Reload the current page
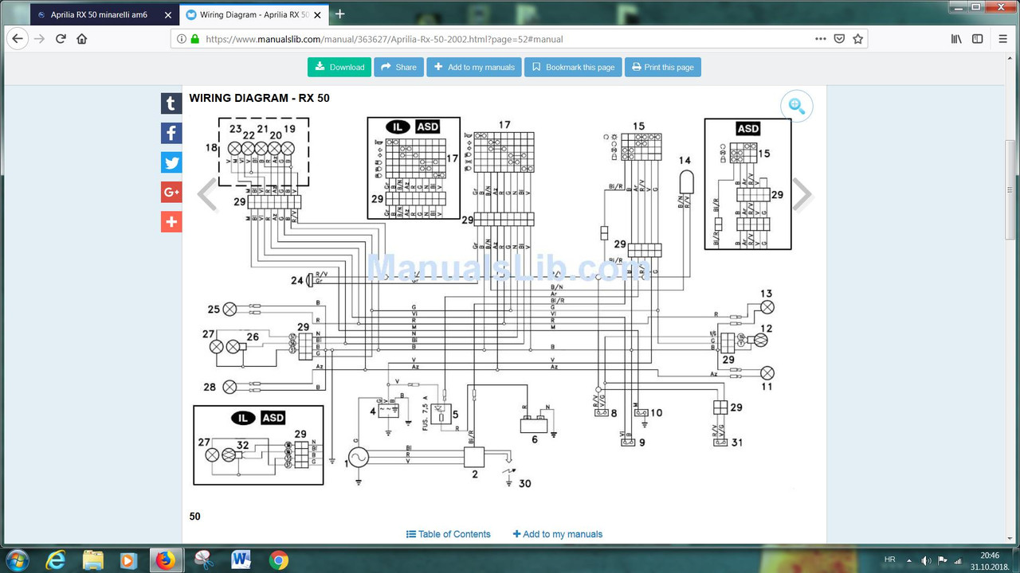This screenshot has height=573, width=1020. click(x=61, y=38)
